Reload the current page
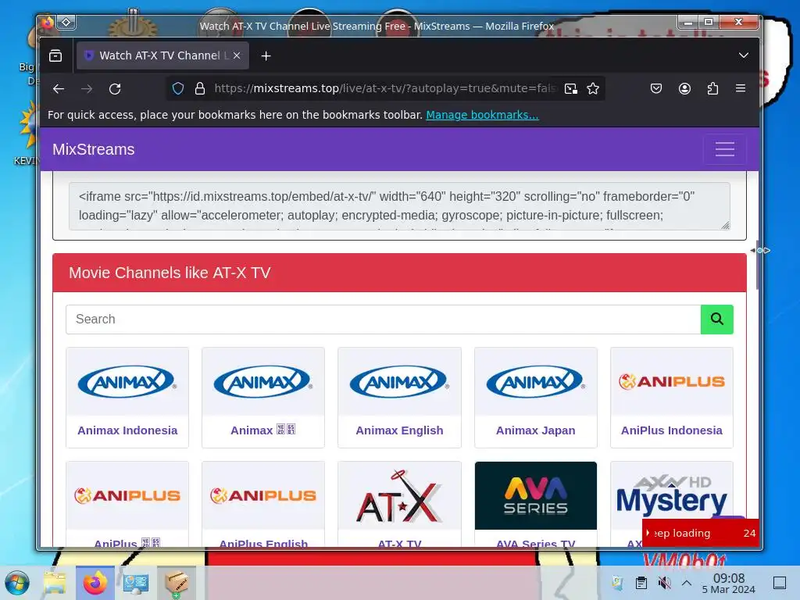The height and width of the screenshot is (600, 800). pyautogui.click(x=115, y=89)
